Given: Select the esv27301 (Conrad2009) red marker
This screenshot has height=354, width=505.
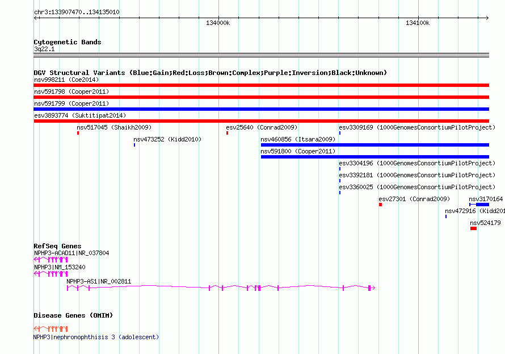Looking at the screenshot, I should [380, 205].
